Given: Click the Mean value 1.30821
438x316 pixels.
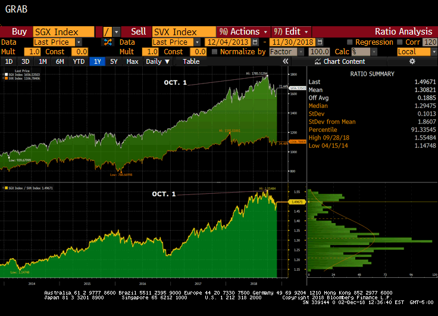Looking at the screenshot, I should tap(425, 90).
